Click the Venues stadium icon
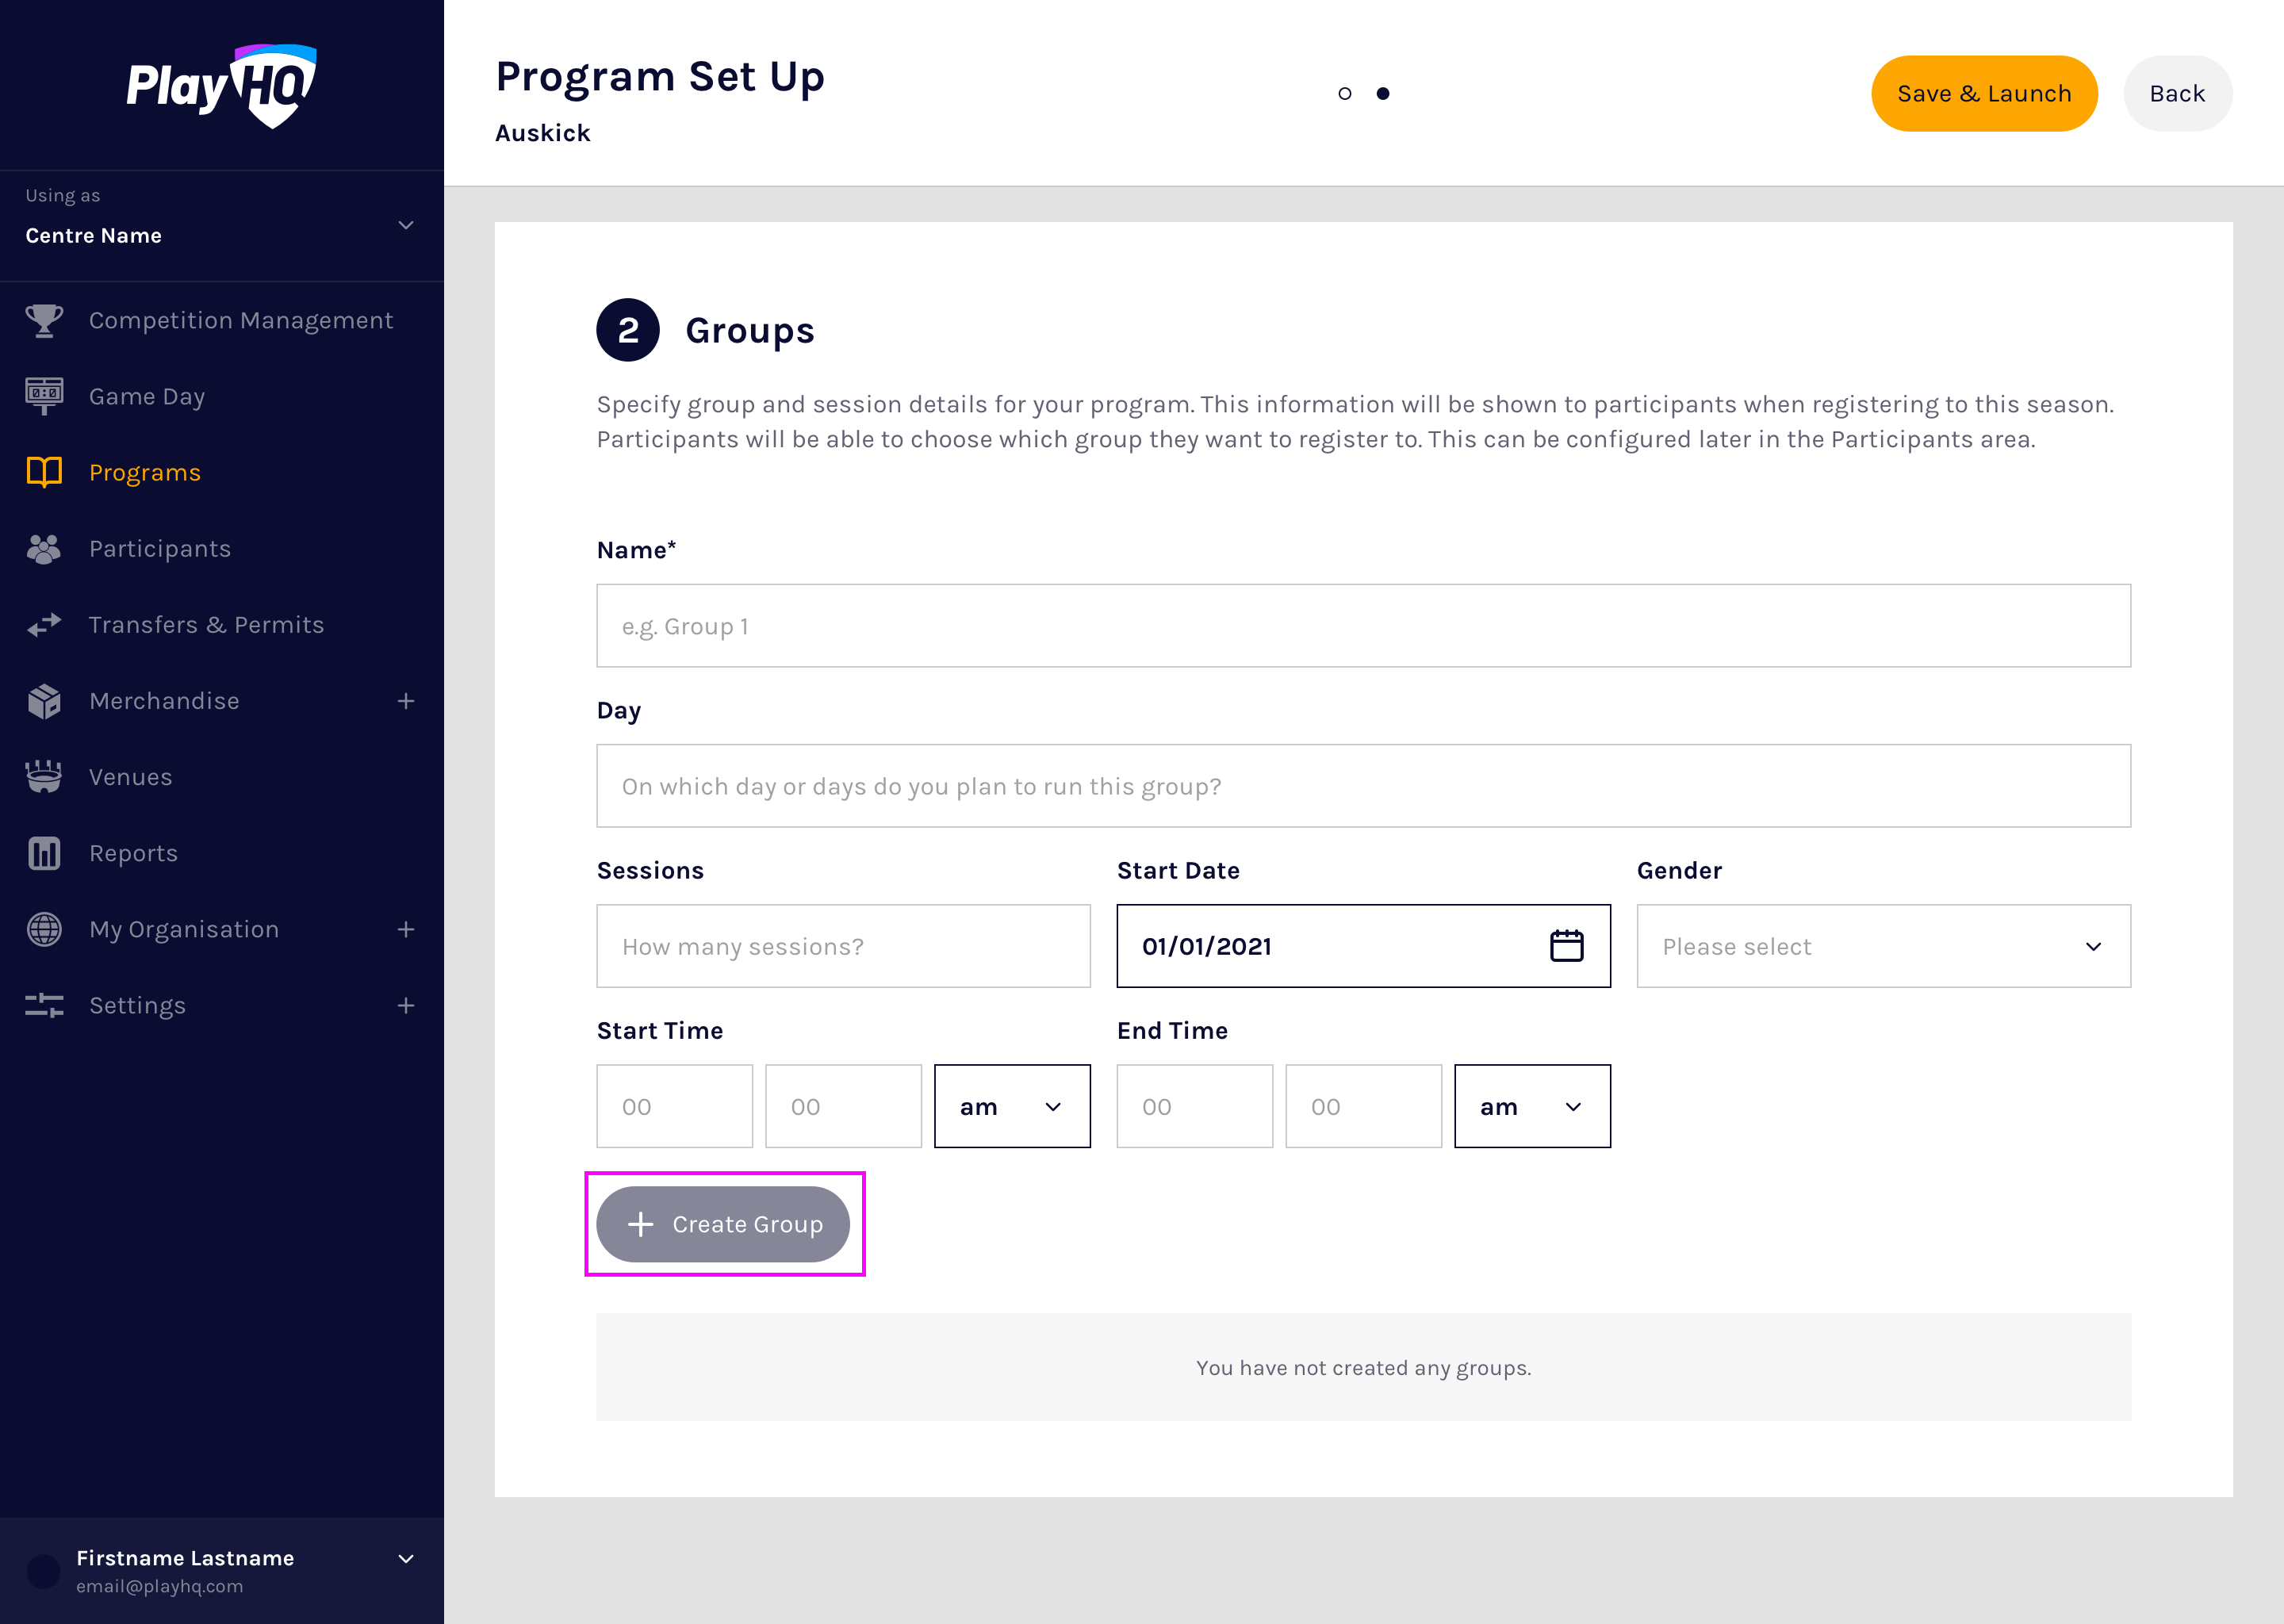The width and height of the screenshot is (2284, 1624). (44, 777)
